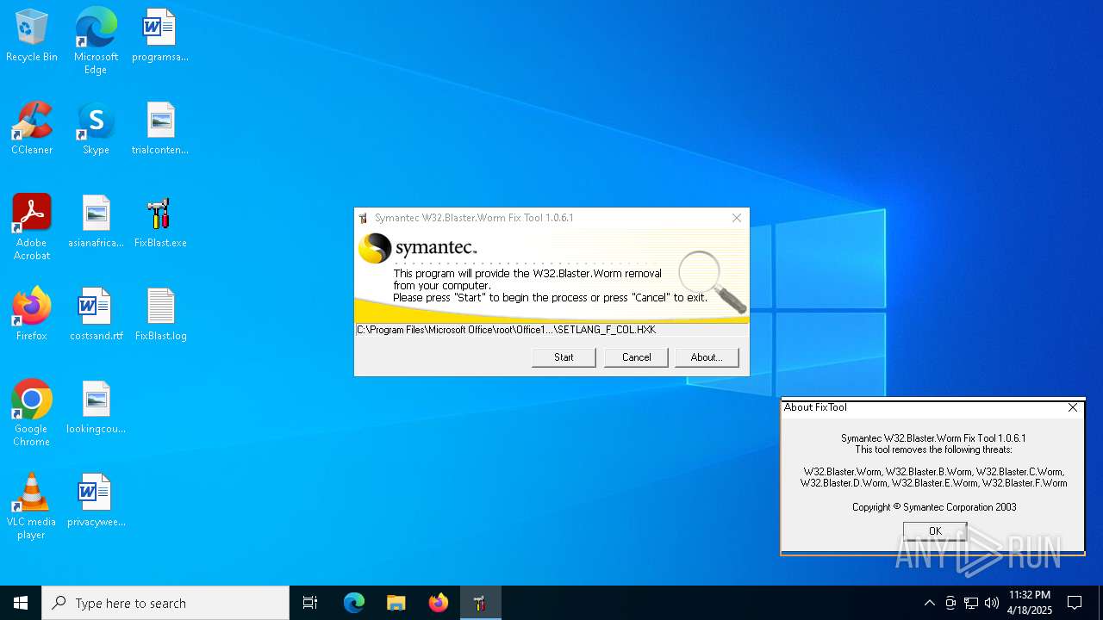Click the list of W32.Blaster threats text
The image size is (1103, 620).
[x=934, y=477]
